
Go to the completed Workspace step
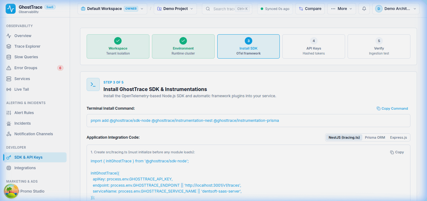pyautogui.click(x=118, y=46)
